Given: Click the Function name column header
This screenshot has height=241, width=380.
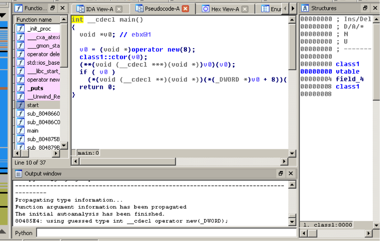Looking at the screenshot, I should [x=37, y=20].
